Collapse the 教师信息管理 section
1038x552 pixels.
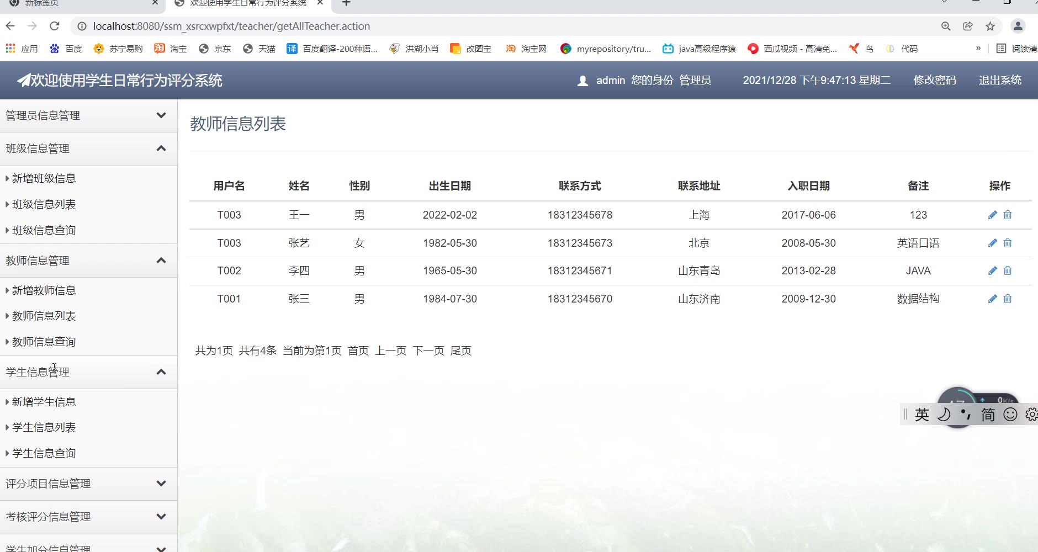(x=88, y=261)
